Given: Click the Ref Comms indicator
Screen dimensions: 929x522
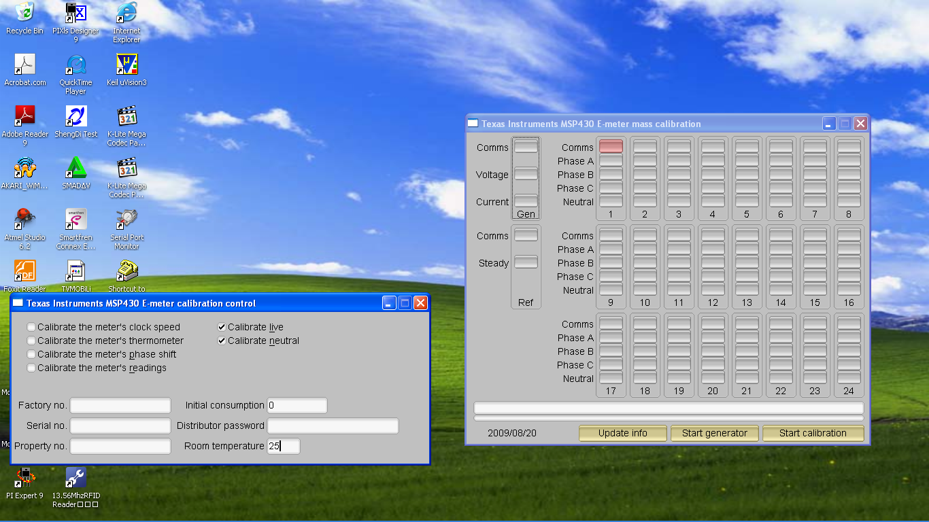Looking at the screenshot, I should point(526,235).
